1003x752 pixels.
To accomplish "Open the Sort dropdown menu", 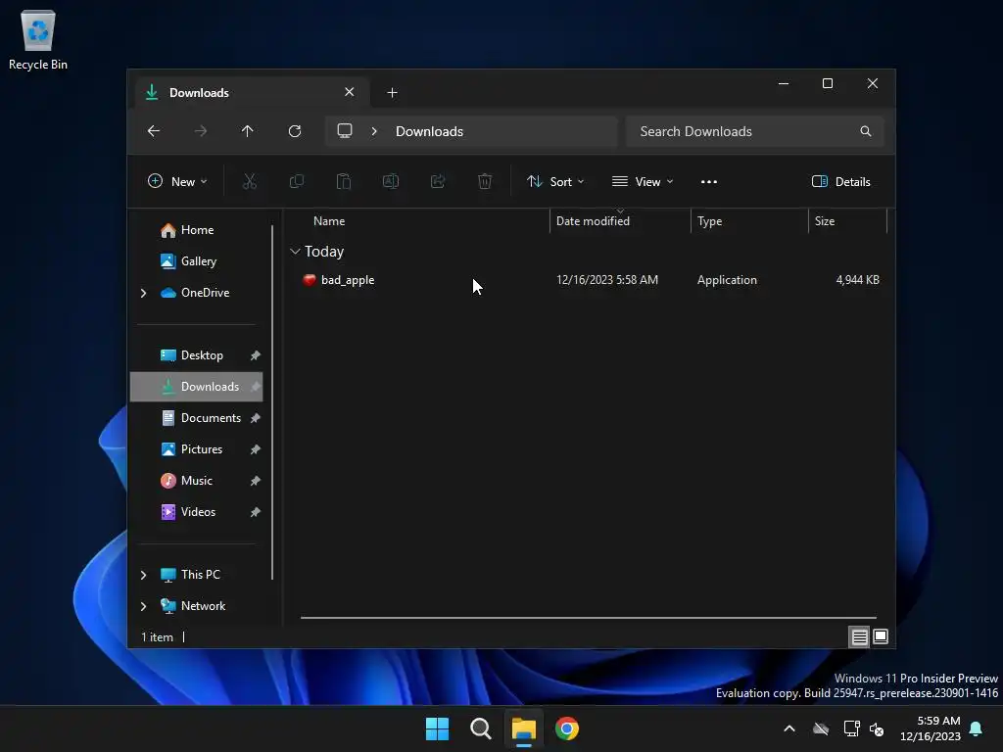I will (x=554, y=181).
